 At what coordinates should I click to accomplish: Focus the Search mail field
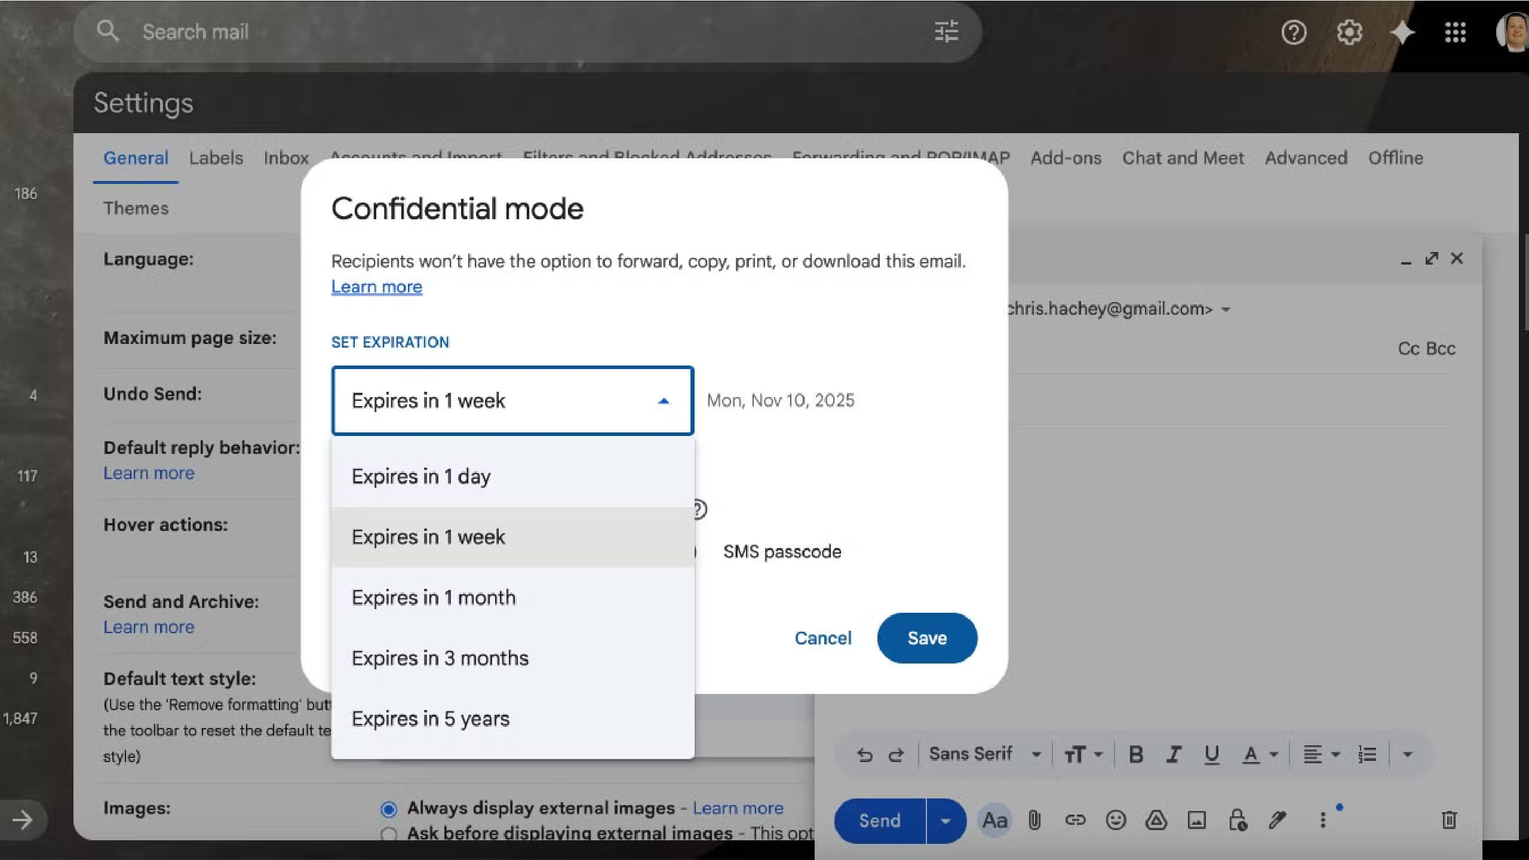coord(478,32)
